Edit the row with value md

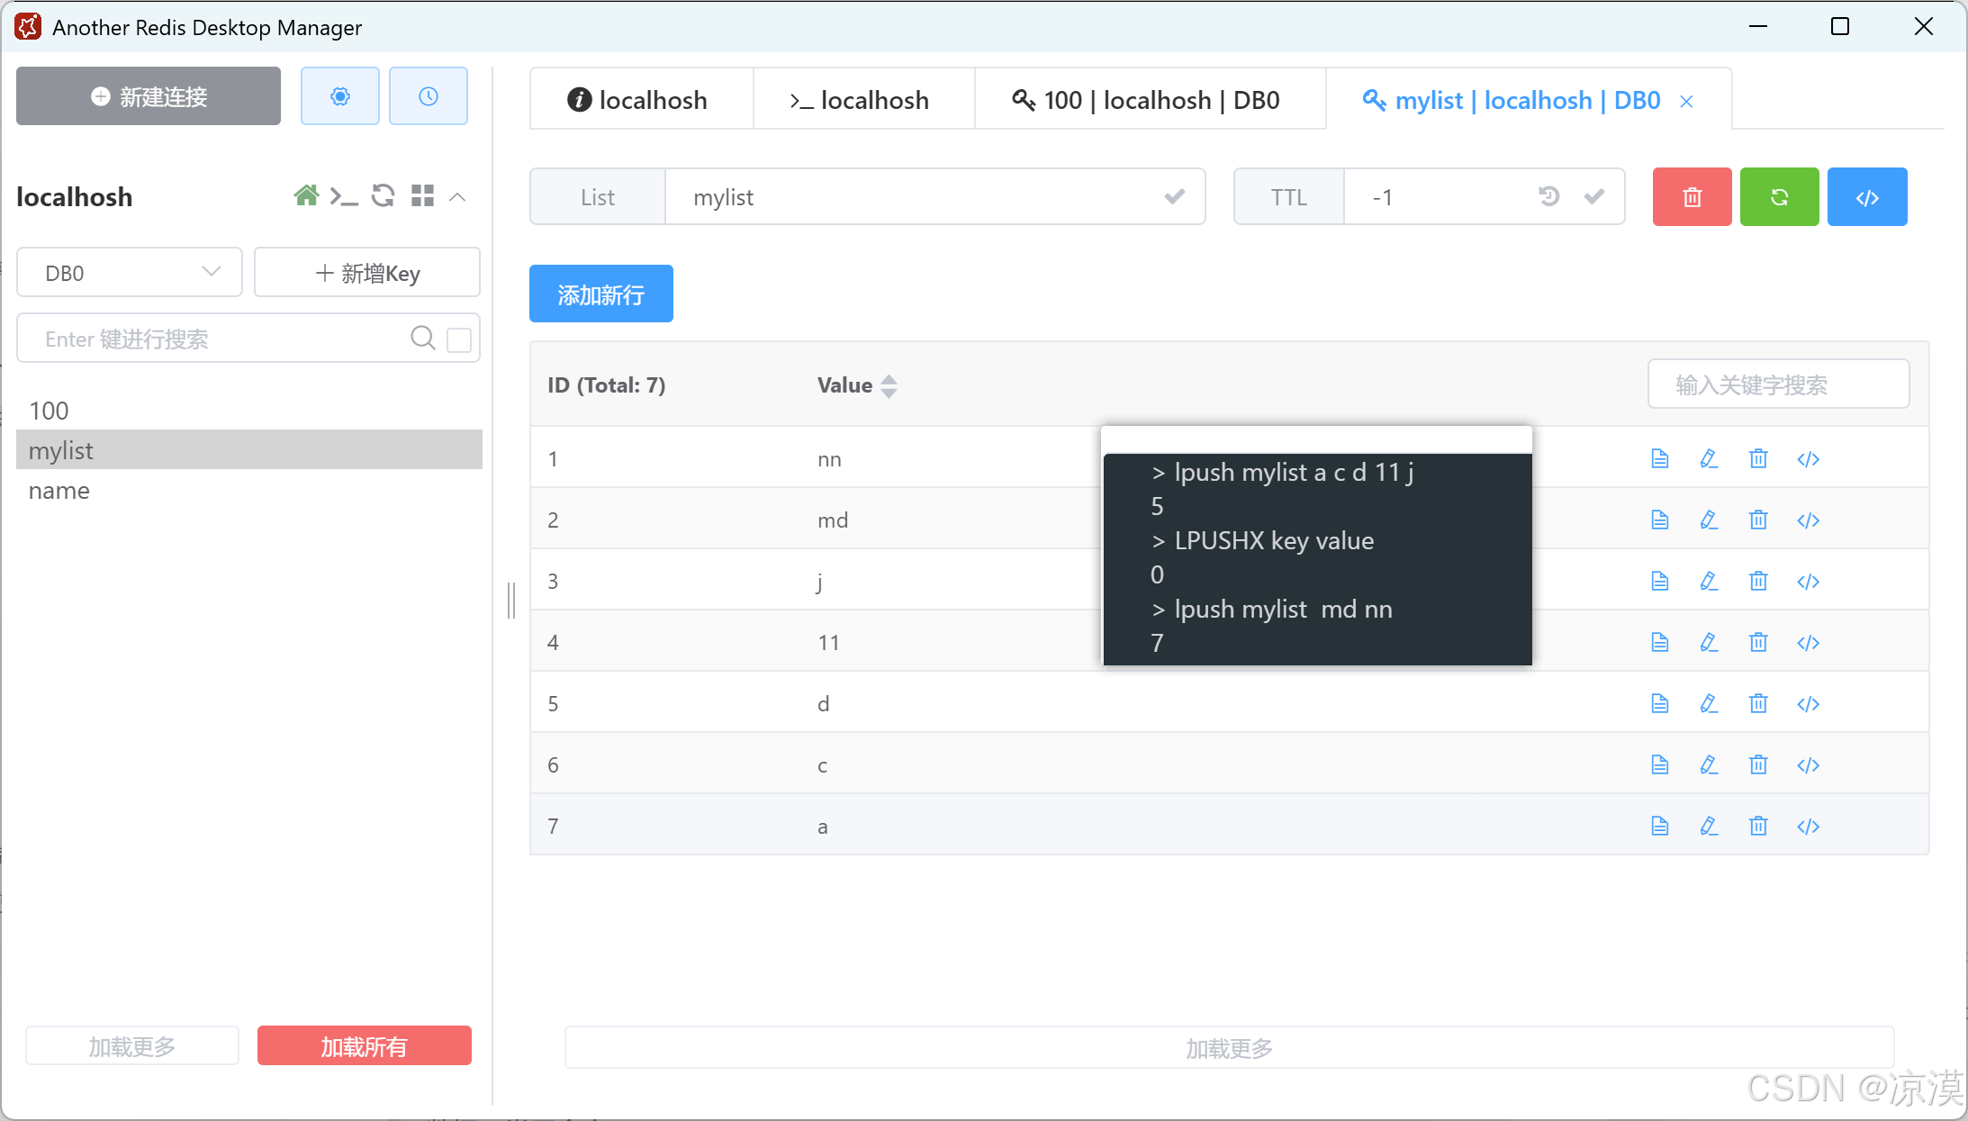point(1709,520)
